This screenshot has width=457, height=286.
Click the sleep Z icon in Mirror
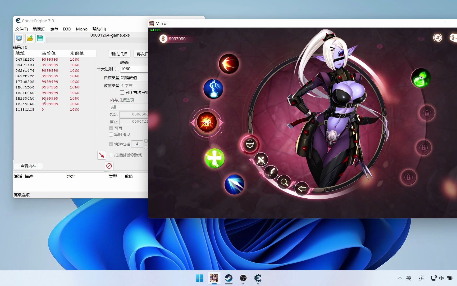[x=437, y=38]
